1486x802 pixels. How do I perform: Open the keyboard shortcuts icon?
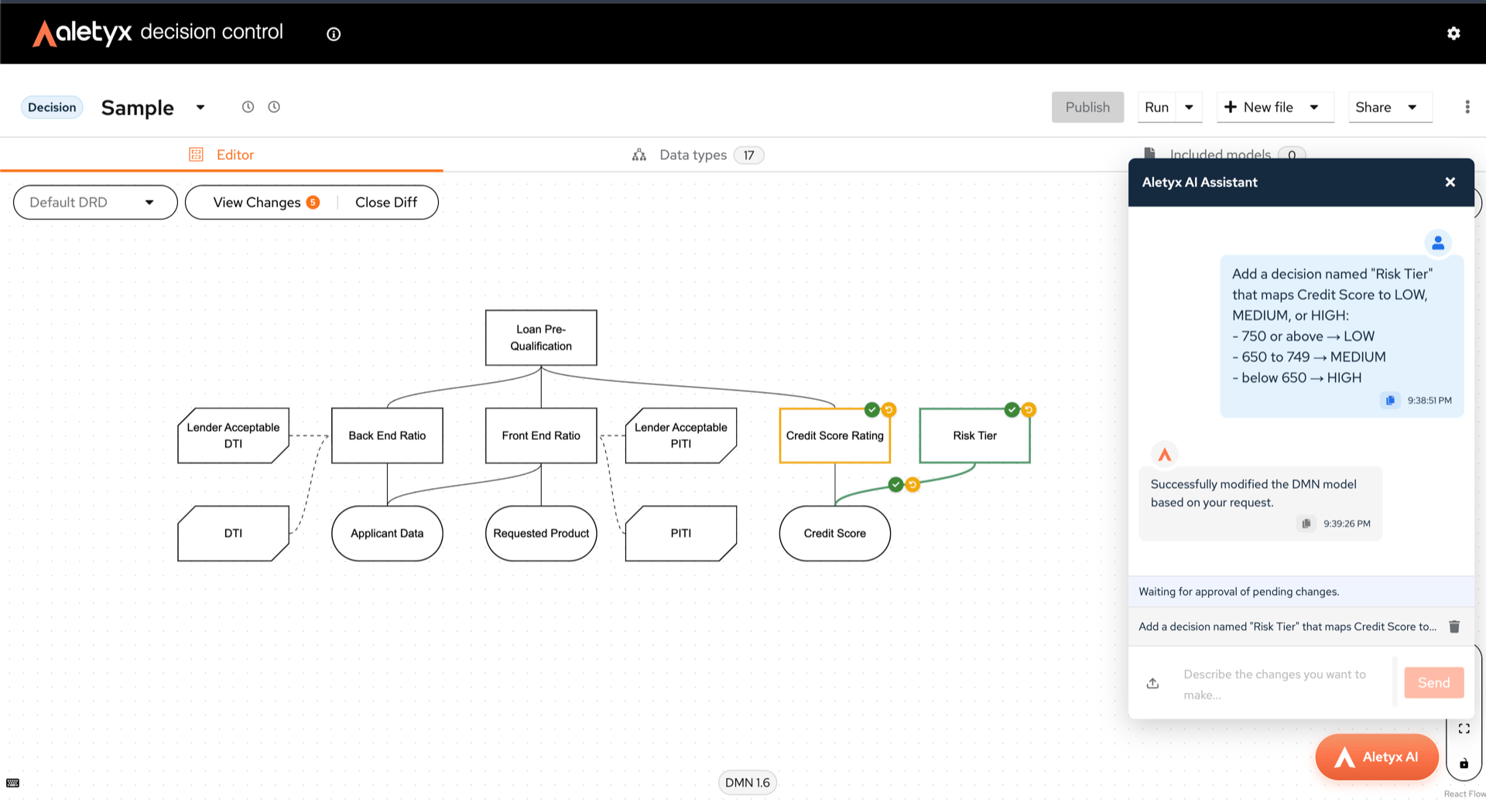pyautogui.click(x=13, y=783)
